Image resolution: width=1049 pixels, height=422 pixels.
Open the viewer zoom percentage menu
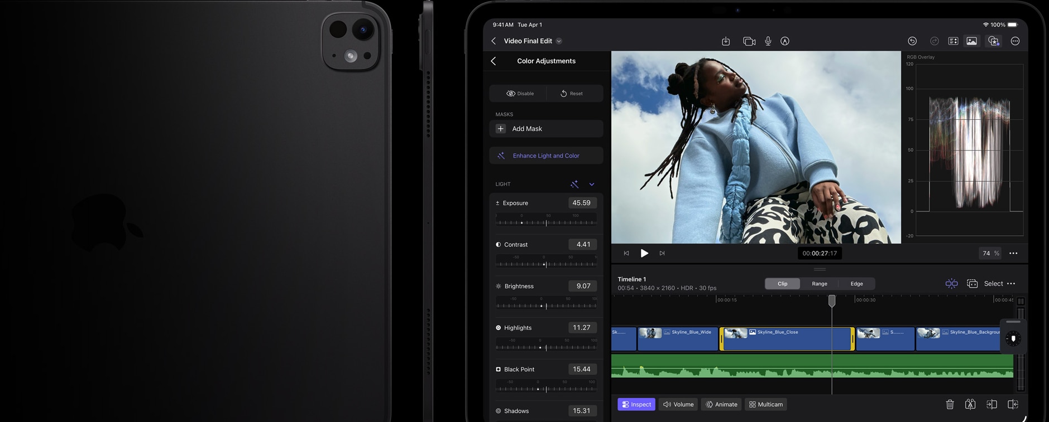pyautogui.click(x=990, y=254)
